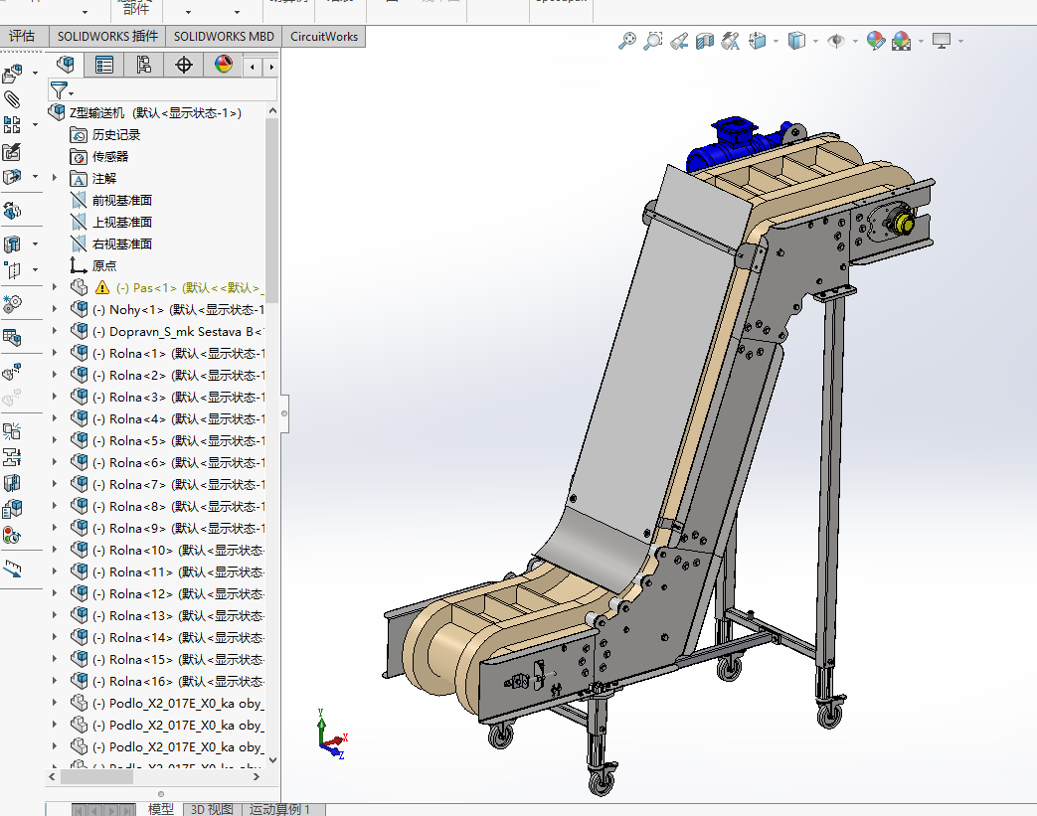
Task: Open the PropertyManager panel tab
Action: click(x=104, y=66)
